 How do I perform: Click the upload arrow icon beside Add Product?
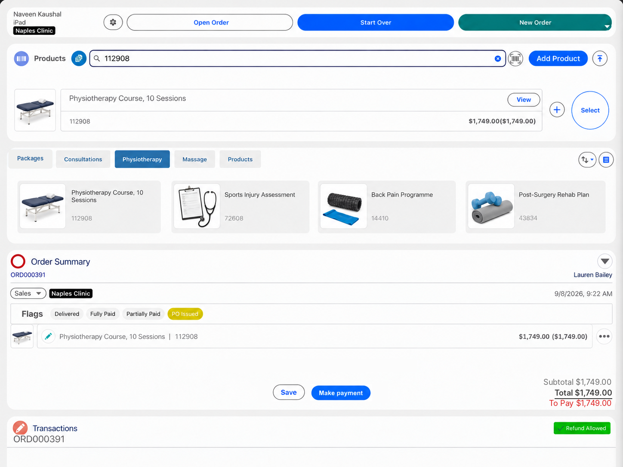point(600,58)
